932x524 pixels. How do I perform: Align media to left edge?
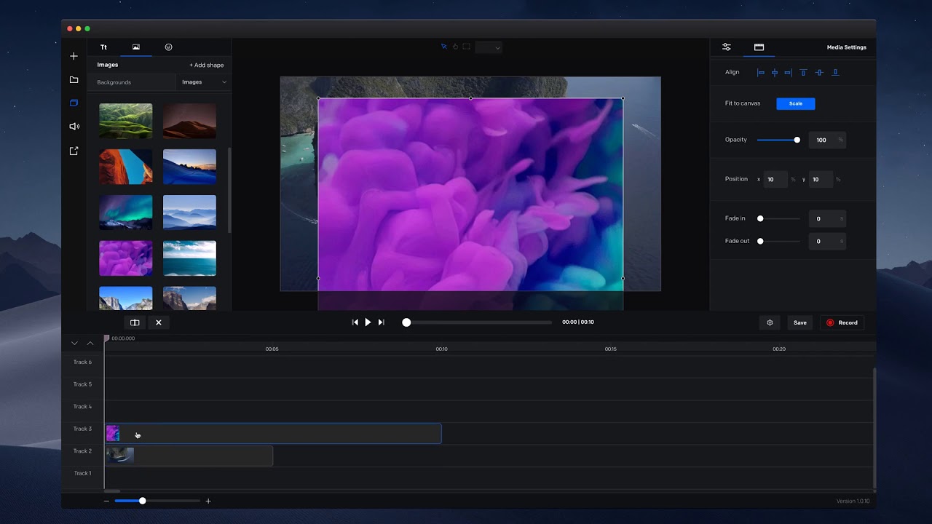tap(761, 72)
